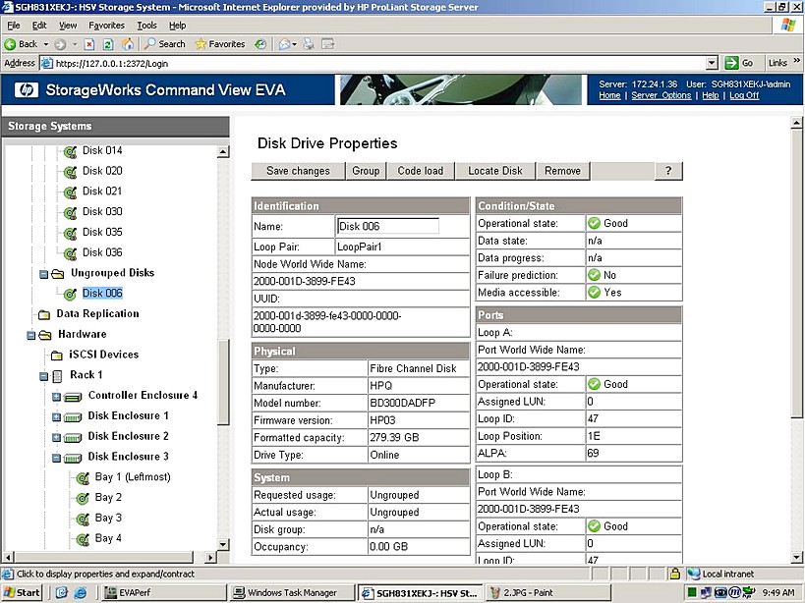Click the security padlock status bar icon
Screen dimensions: 805x603
[x=674, y=574]
